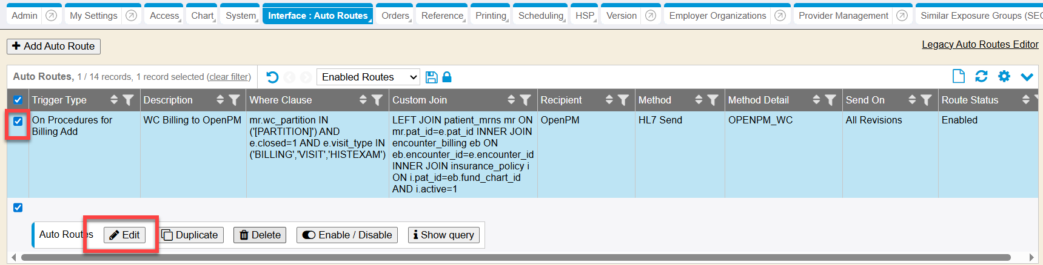Viewport: 1043px width, 265px height.
Task: Filter the Trigger Type column
Action: [x=128, y=100]
